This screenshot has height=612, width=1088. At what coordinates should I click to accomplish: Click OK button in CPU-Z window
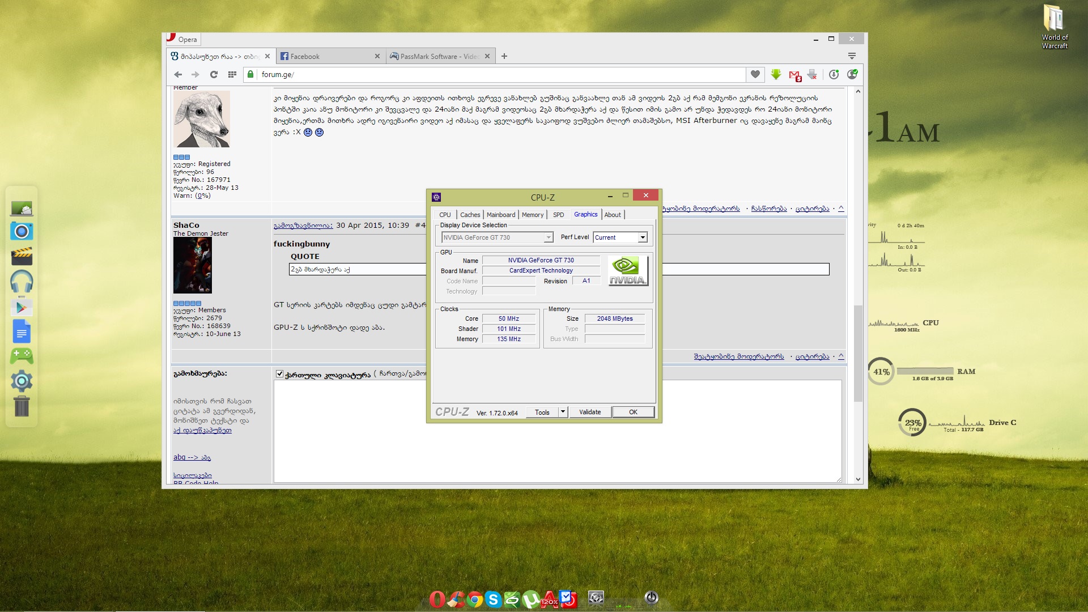tap(633, 412)
